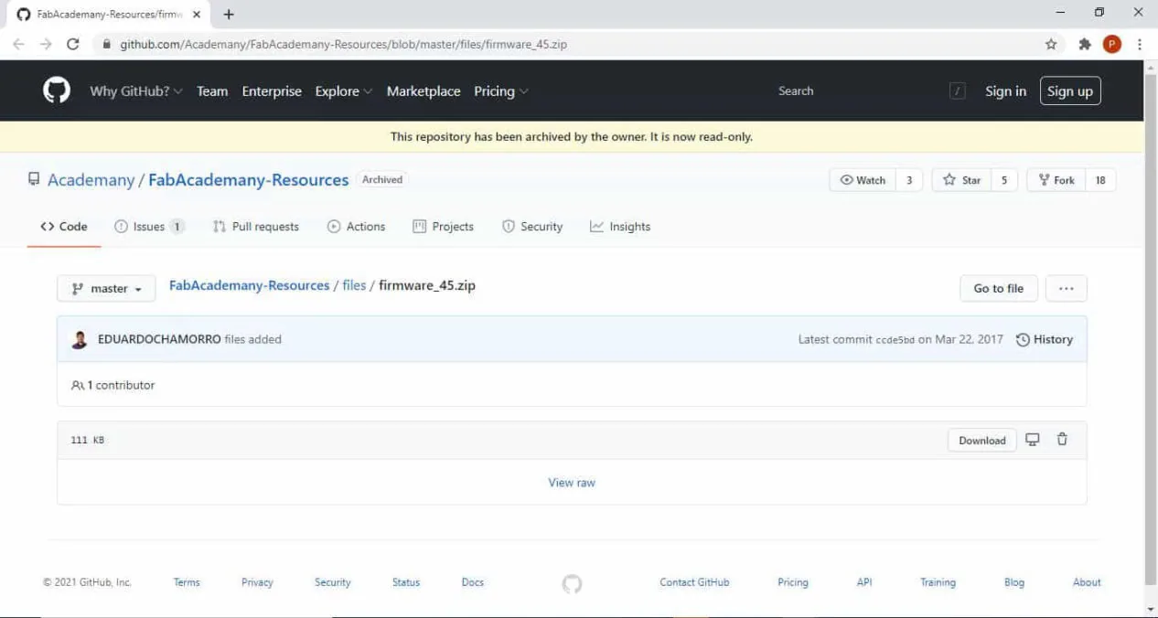The image size is (1158, 618).
Task: Switch to the Actions tab
Action: [x=357, y=227]
